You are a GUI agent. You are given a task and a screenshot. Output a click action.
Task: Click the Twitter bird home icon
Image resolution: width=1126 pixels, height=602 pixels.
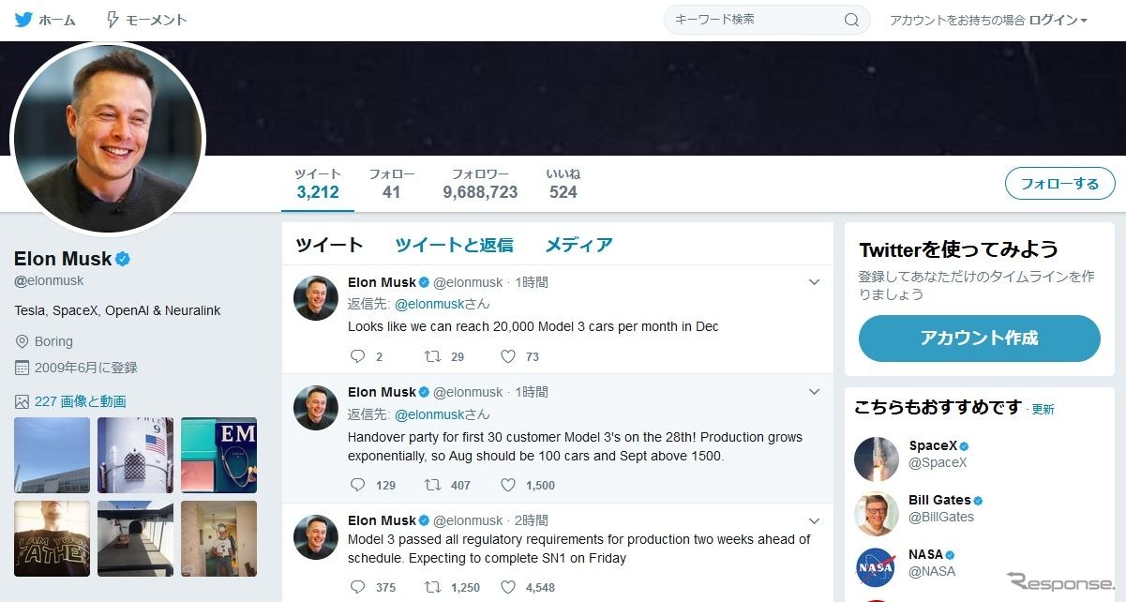23,20
